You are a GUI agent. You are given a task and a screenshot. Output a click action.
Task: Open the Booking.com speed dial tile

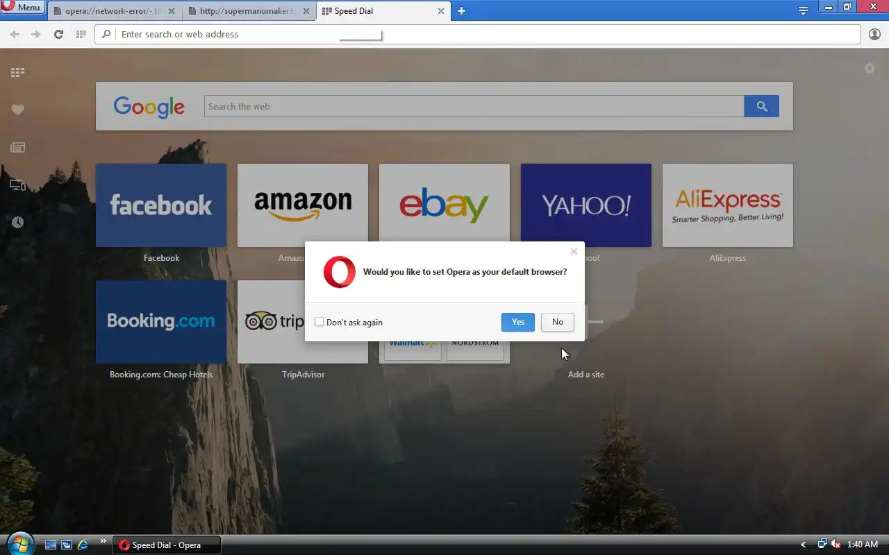click(x=161, y=322)
